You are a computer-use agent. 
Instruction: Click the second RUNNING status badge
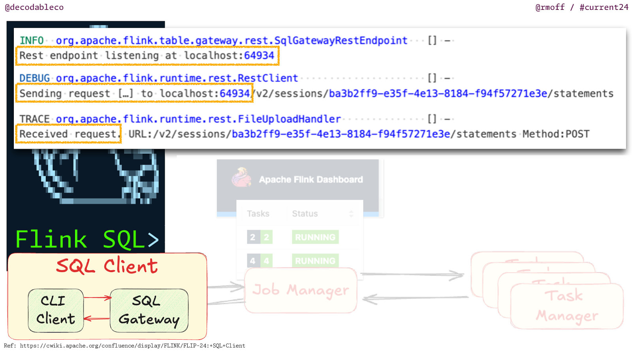pos(315,261)
